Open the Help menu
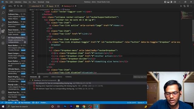 pos(48,2)
